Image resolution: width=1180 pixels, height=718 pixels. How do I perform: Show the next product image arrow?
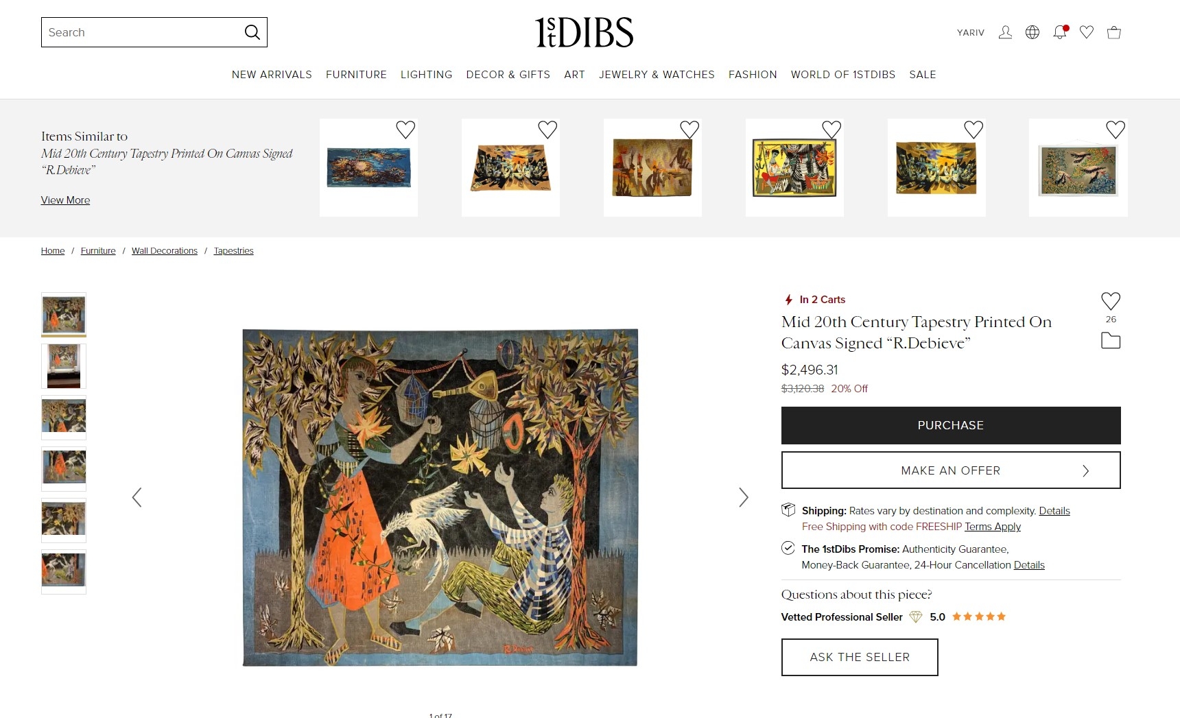(x=744, y=497)
